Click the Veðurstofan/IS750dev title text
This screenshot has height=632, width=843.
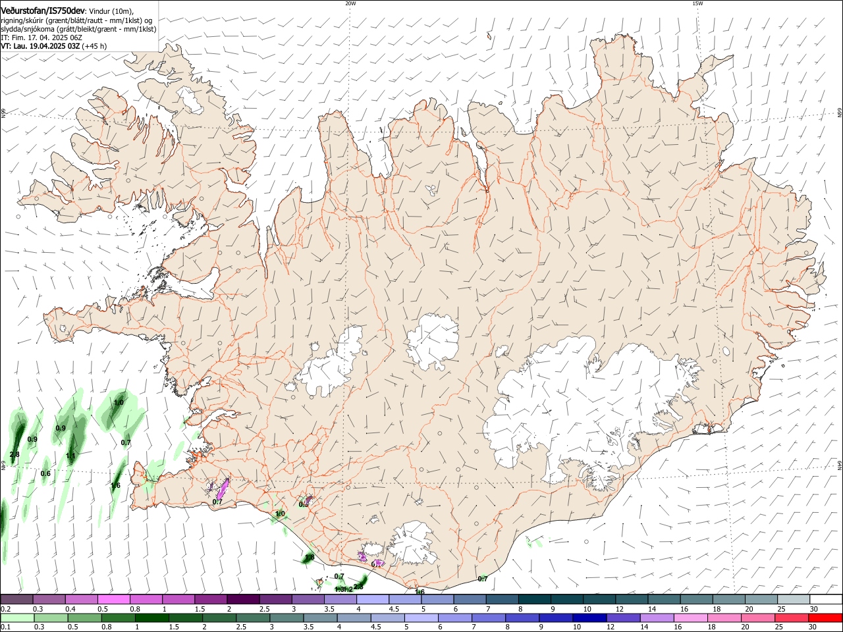click(x=43, y=11)
